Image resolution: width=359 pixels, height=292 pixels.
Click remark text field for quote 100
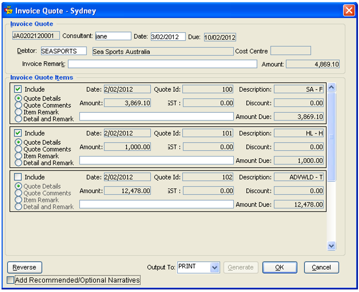157,116
